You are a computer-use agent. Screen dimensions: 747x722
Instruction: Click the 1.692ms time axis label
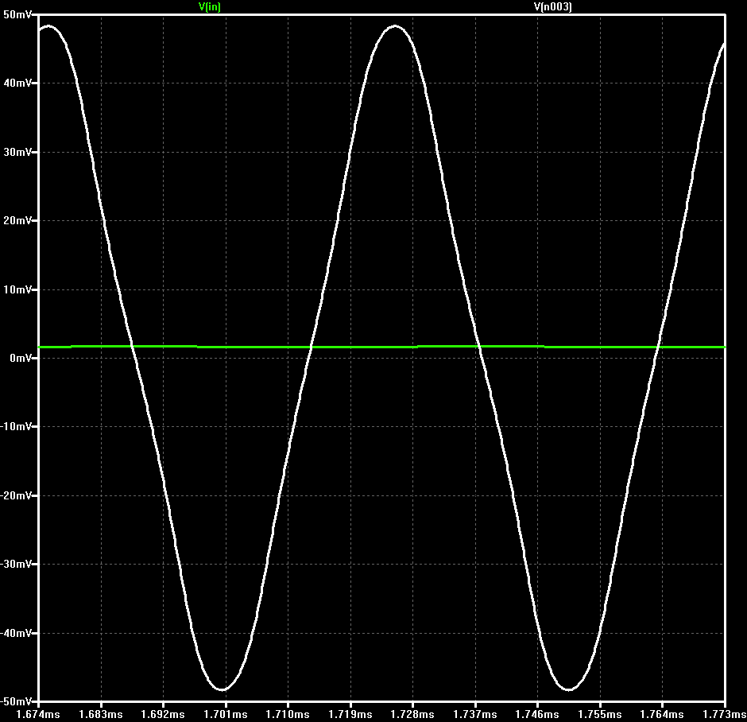click(x=162, y=714)
